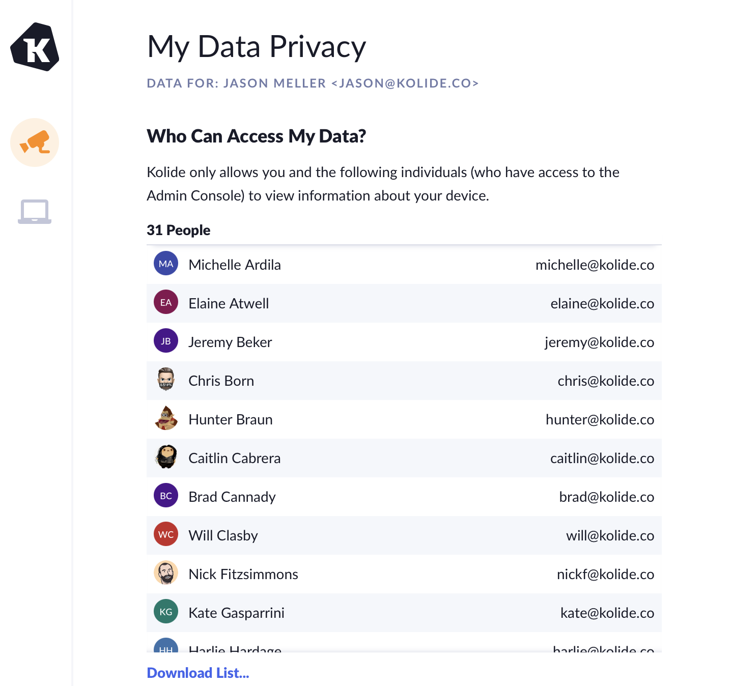Click Brad Cannady's BC avatar
Viewport: 732px width, 686px height.
[x=166, y=496]
